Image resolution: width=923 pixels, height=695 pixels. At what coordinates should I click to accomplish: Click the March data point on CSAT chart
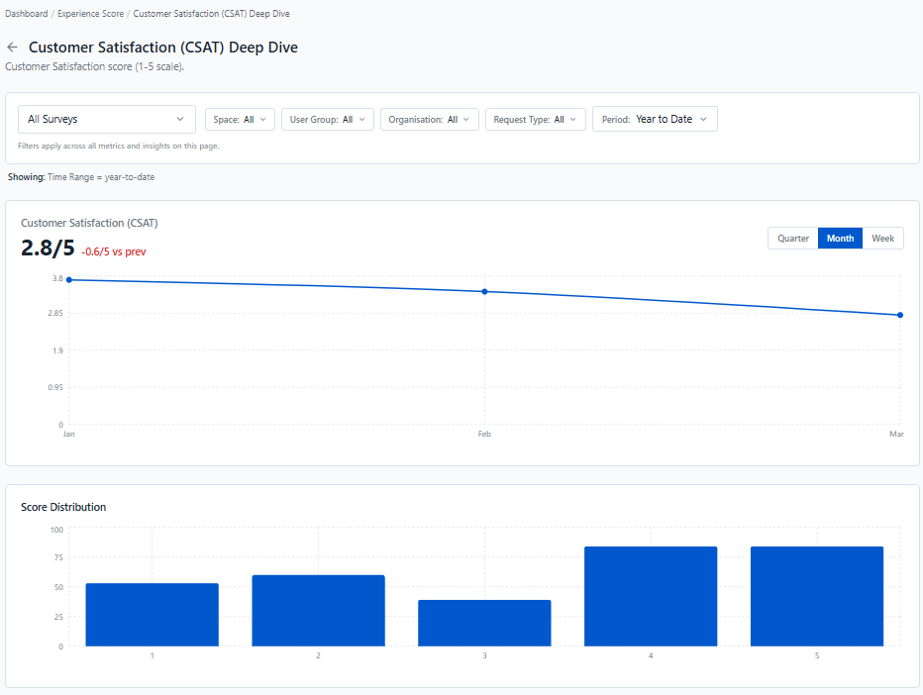[x=900, y=316]
